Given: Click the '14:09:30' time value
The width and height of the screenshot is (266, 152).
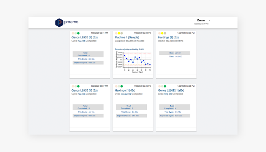Looking at the screenshot, I should click(x=179, y=57).
